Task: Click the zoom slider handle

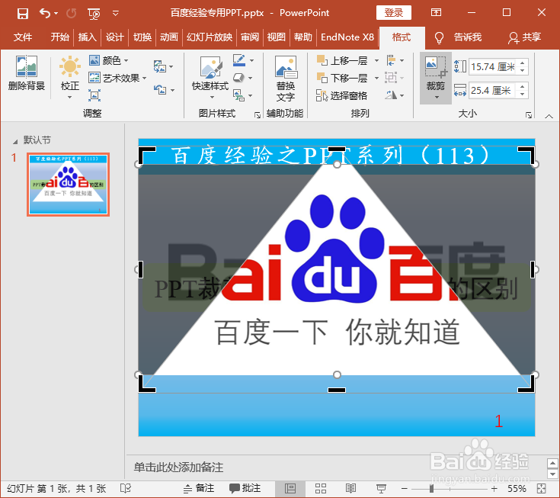Action: (x=431, y=489)
